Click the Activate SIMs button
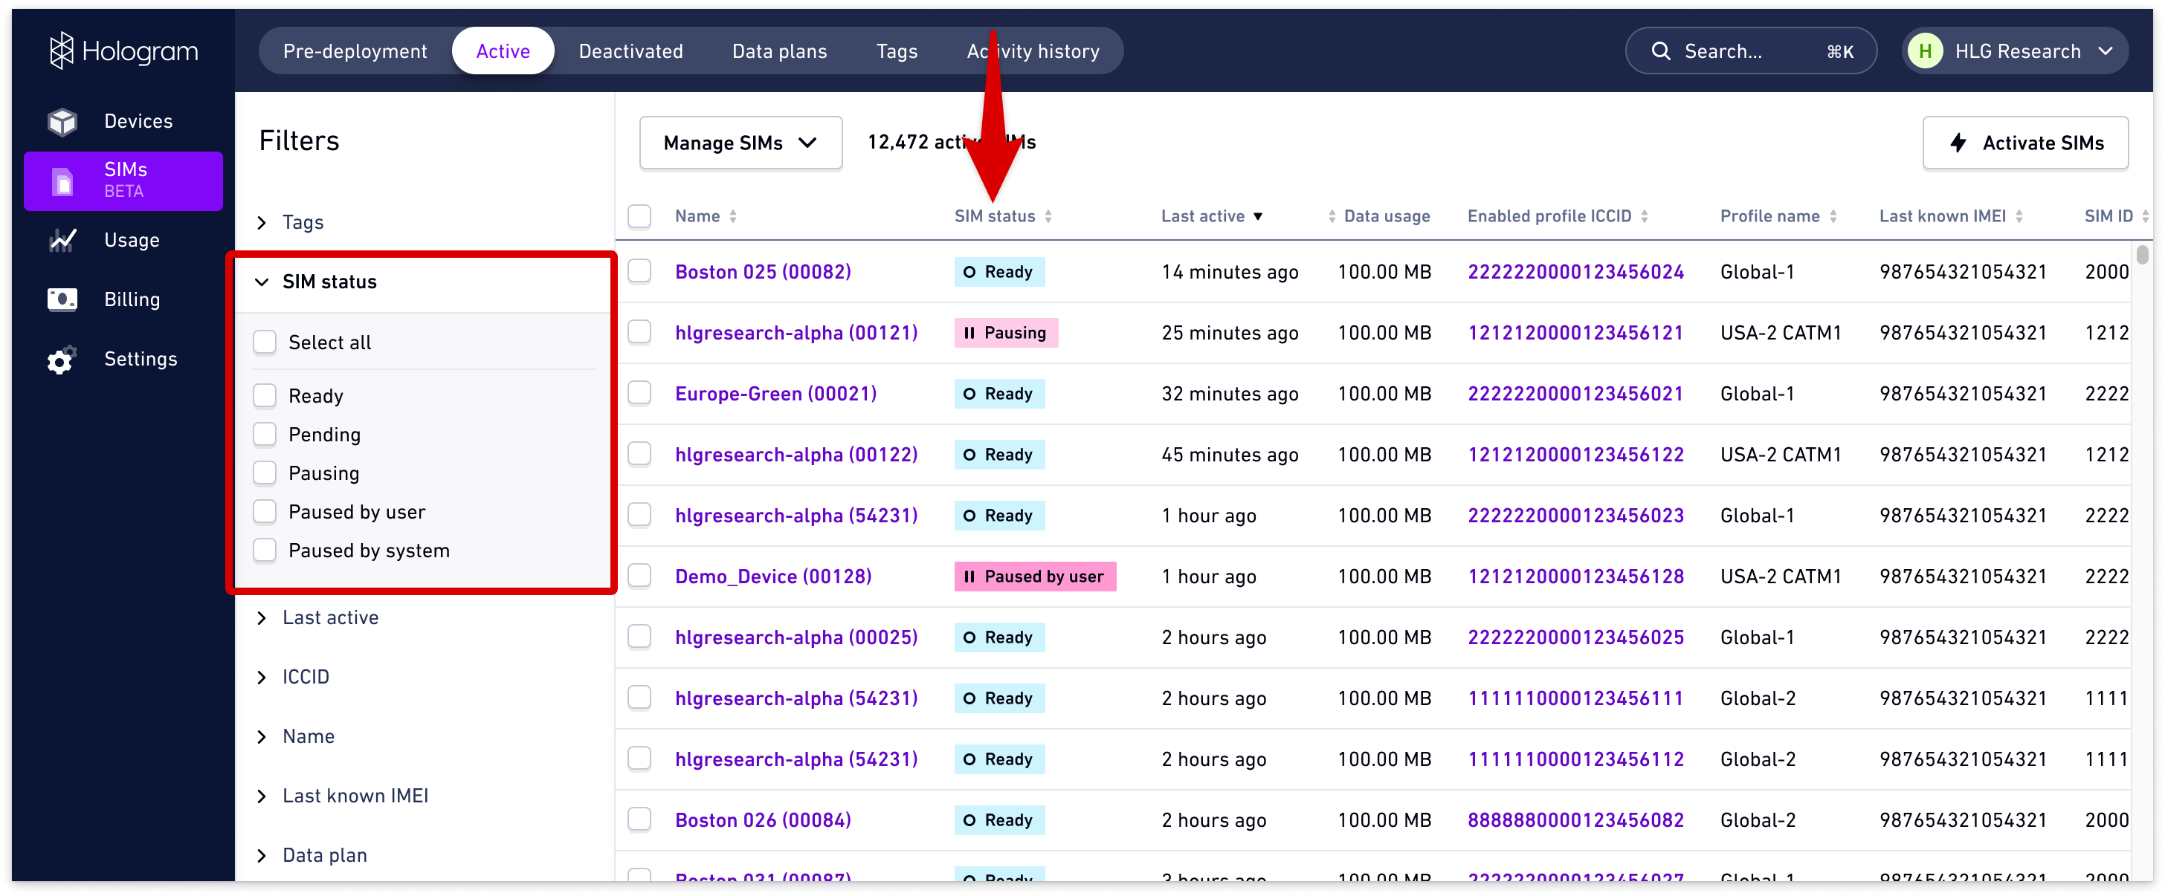 [x=2024, y=143]
